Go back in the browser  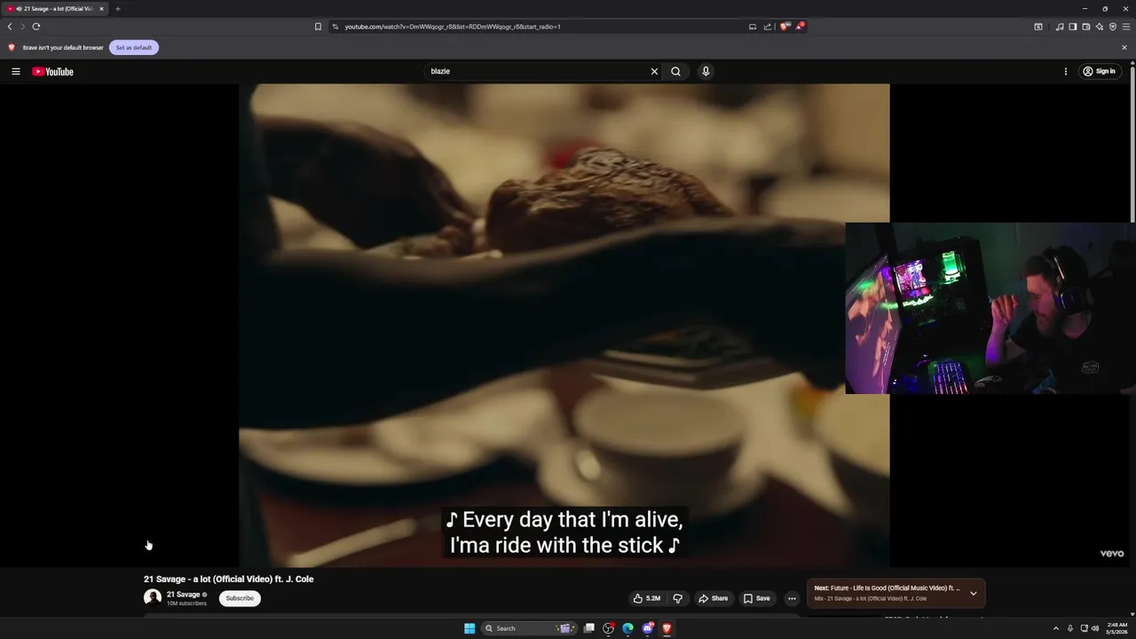tap(10, 27)
